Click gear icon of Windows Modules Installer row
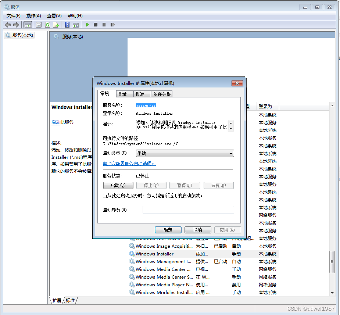The height and width of the screenshot is (315, 340). click(132, 292)
